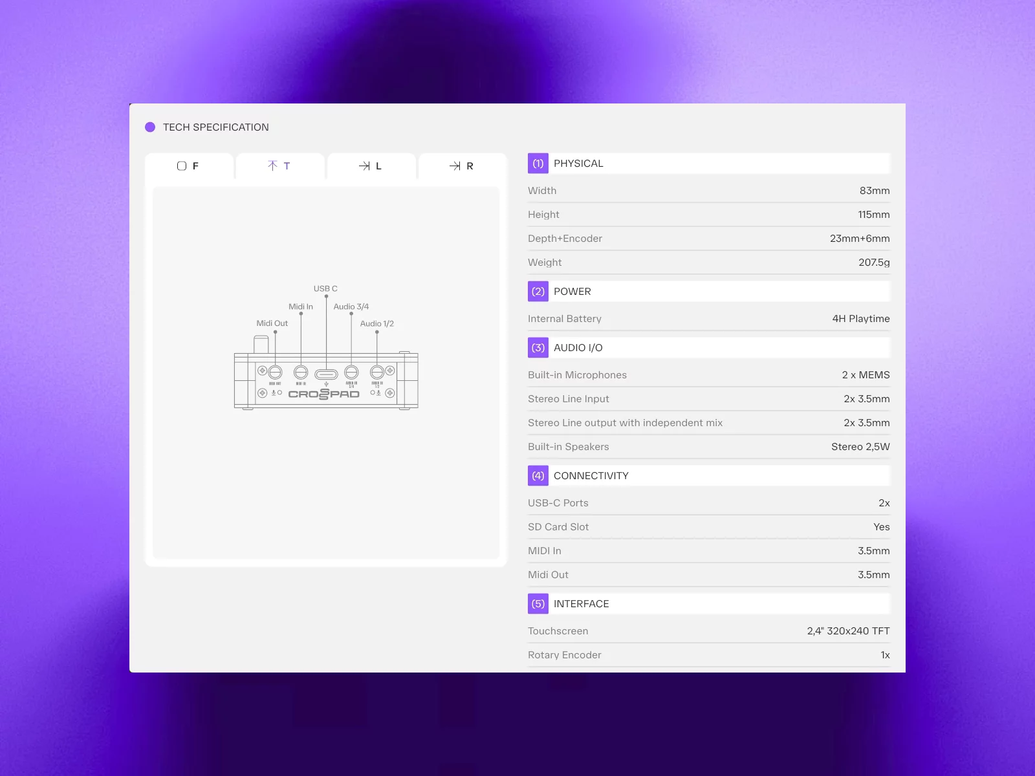The width and height of the screenshot is (1035, 776).
Task: Click the 'Built-in Microphones' row label
Action: tap(577, 375)
